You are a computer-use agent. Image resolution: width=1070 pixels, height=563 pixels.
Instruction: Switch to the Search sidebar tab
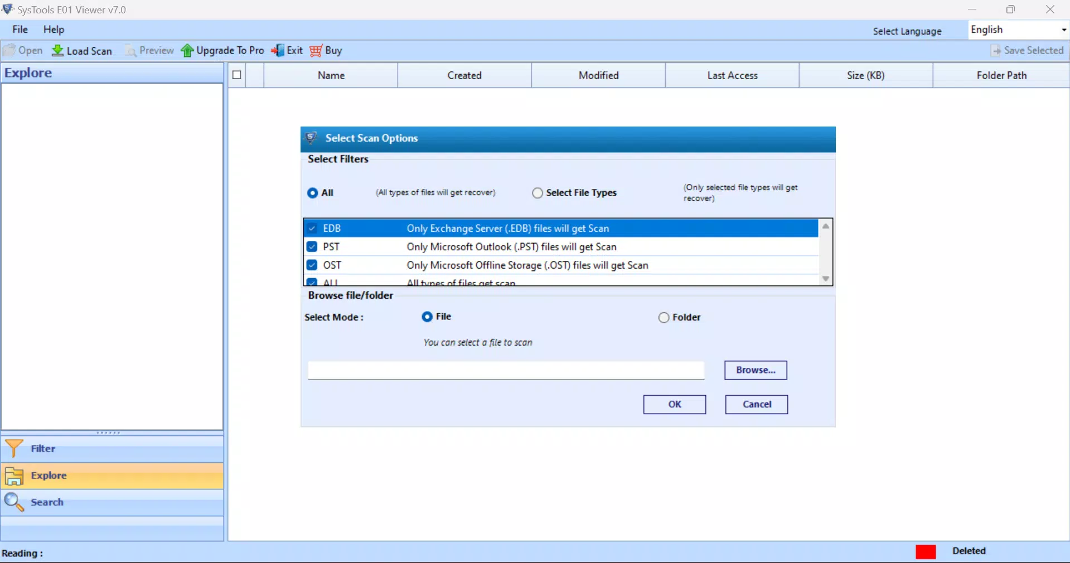(112, 502)
